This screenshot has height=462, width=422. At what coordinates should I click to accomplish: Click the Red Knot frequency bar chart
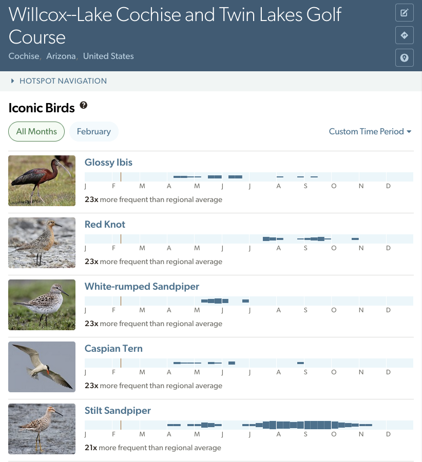click(249, 239)
